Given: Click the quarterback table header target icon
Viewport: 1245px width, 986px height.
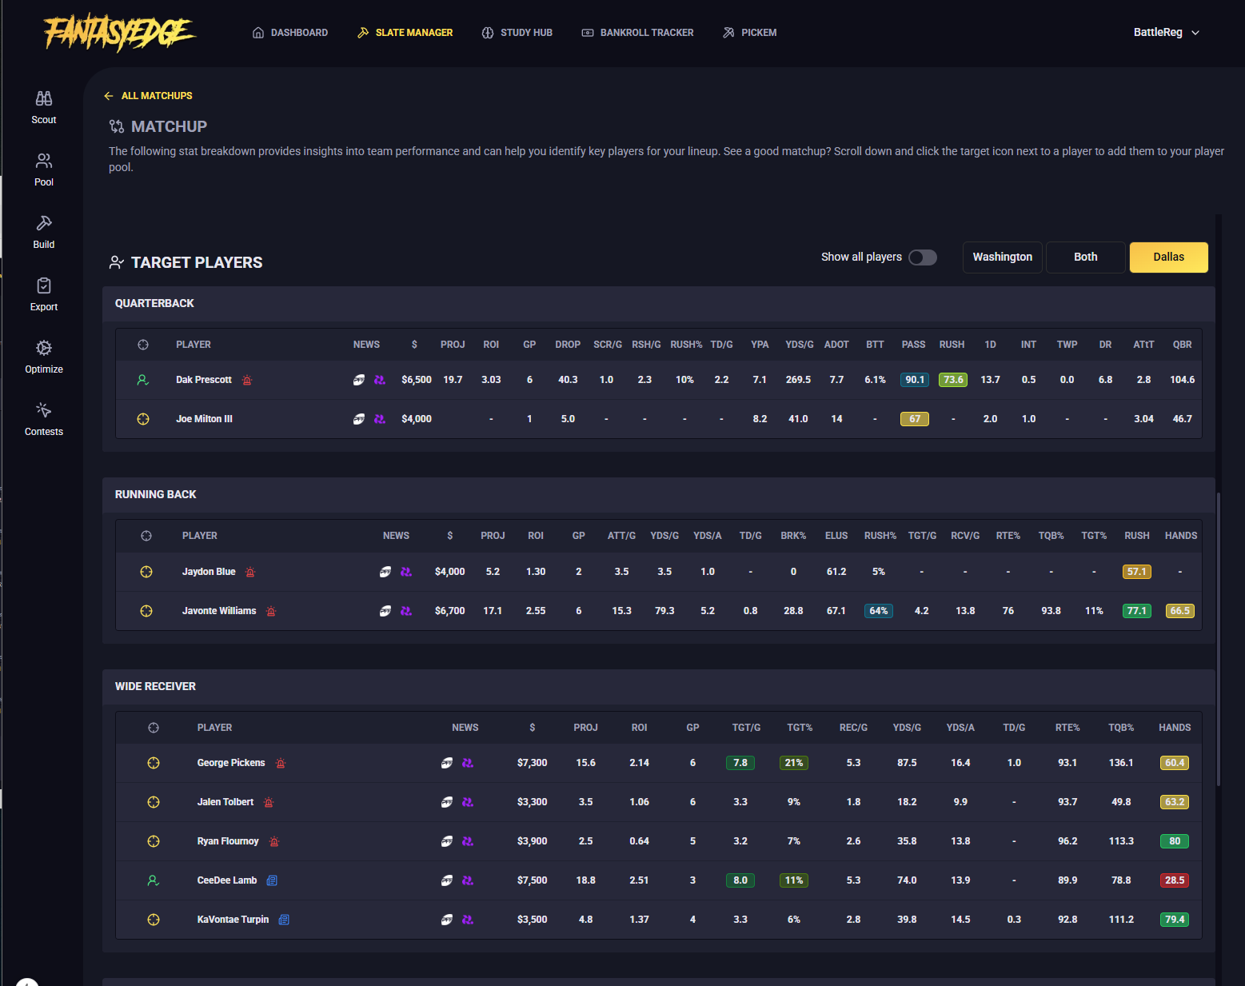Looking at the screenshot, I should (x=143, y=345).
